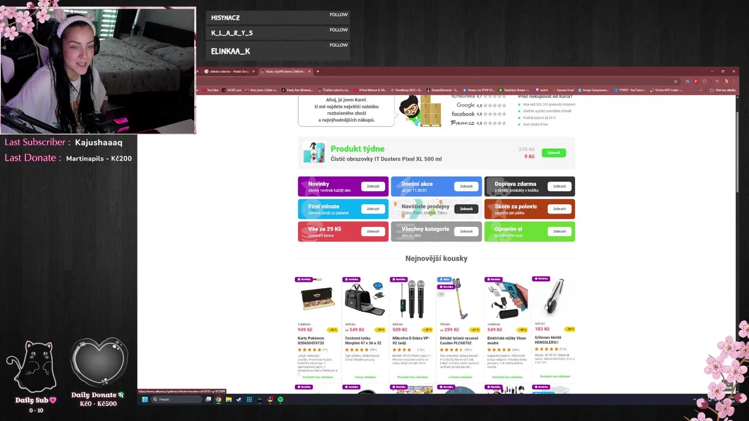Click the Google 4,8 rating row

pyautogui.click(x=482, y=105)
